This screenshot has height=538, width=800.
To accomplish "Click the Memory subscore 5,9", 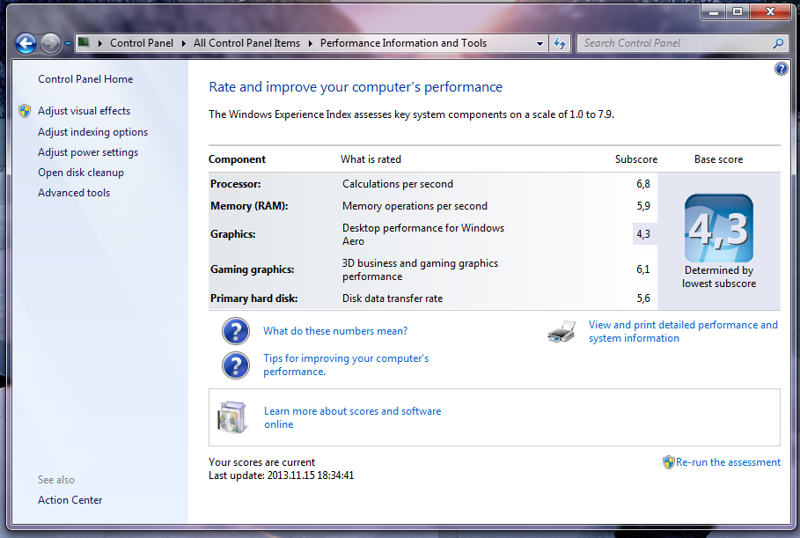I will pos(642,206).
